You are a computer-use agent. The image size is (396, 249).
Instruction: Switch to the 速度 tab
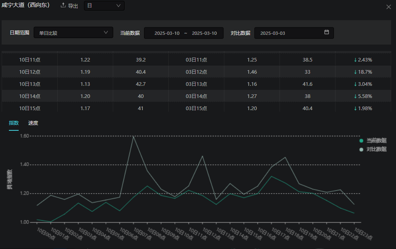[33, 123]
